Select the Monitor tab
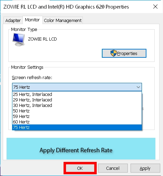The width and height of the screenshot is (163, 176). click(32, 20)
